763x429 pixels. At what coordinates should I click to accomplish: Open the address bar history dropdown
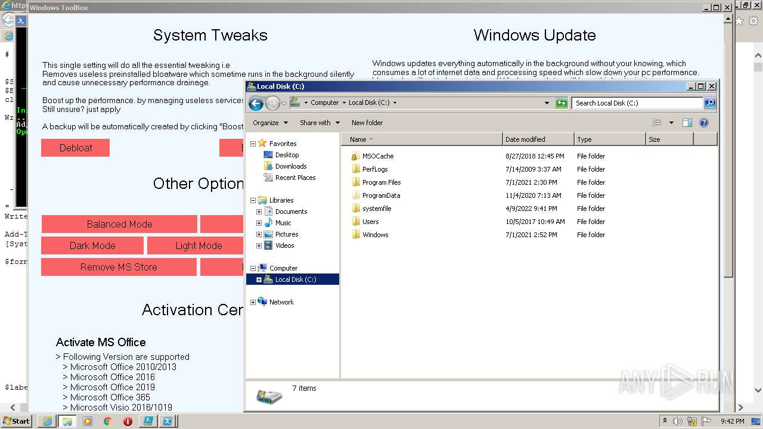[x=547, y=103]
